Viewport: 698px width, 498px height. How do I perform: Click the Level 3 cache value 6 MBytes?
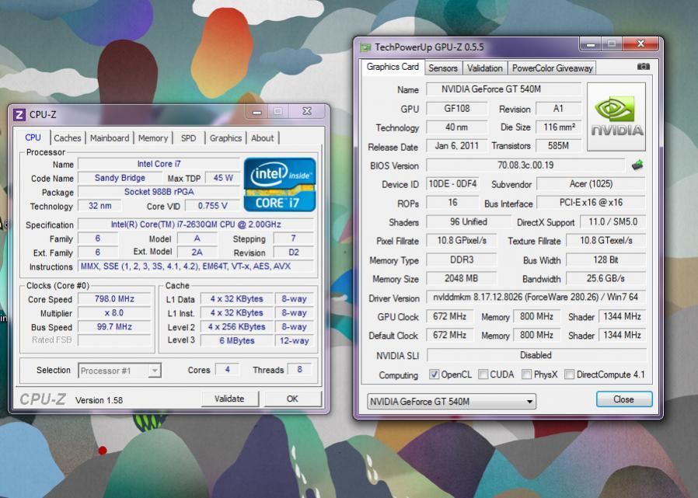click(237, 340)
